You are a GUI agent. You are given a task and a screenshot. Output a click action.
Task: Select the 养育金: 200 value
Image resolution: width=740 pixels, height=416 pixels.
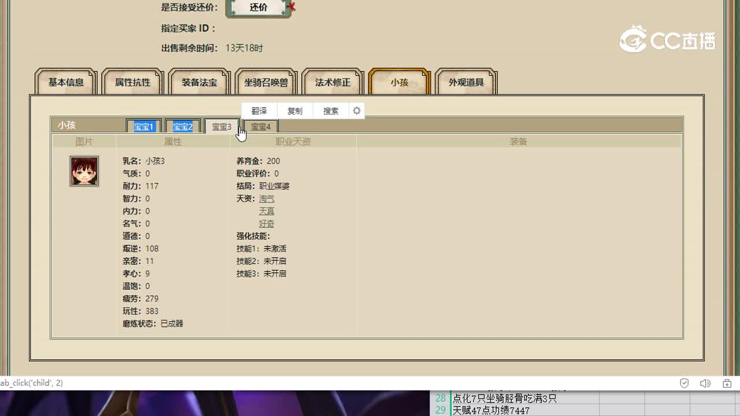(x=258, y=161)
